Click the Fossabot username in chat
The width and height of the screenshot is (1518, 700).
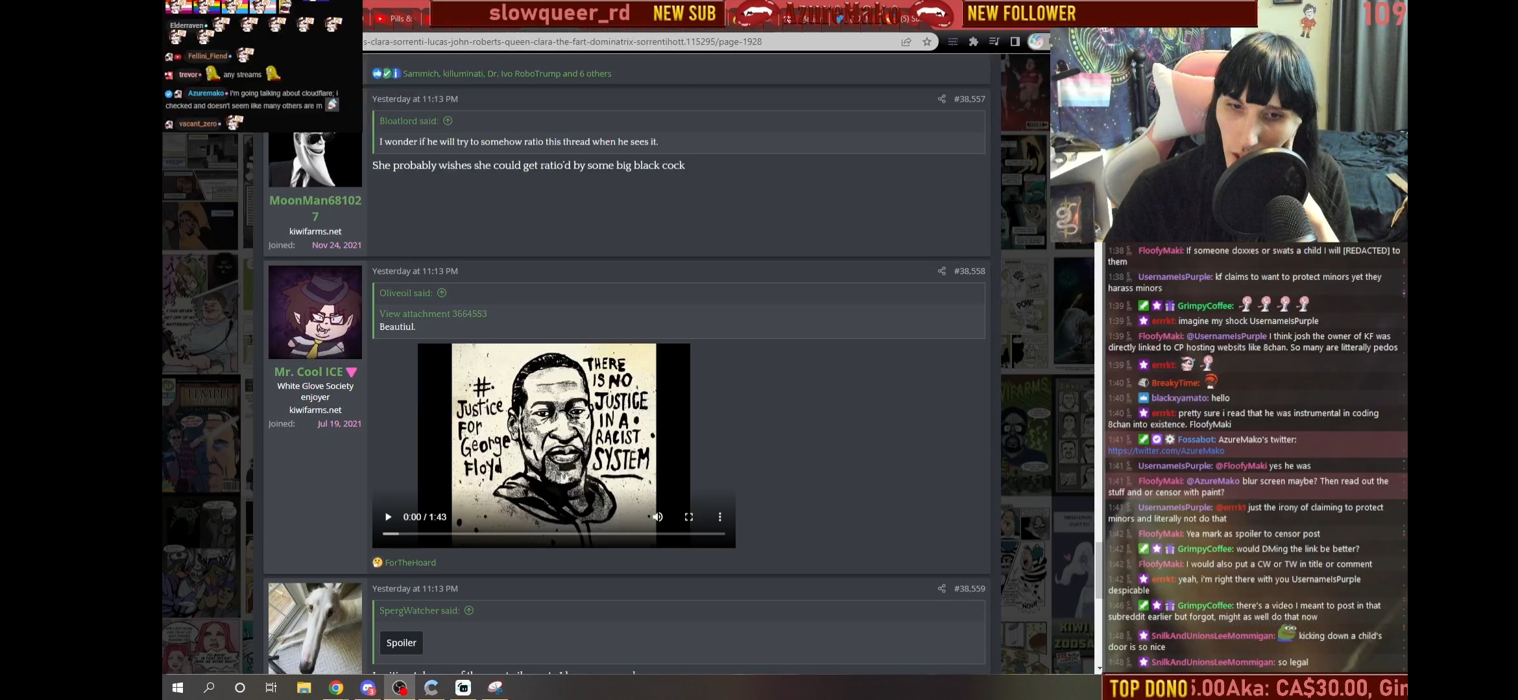coord(1196,439)
